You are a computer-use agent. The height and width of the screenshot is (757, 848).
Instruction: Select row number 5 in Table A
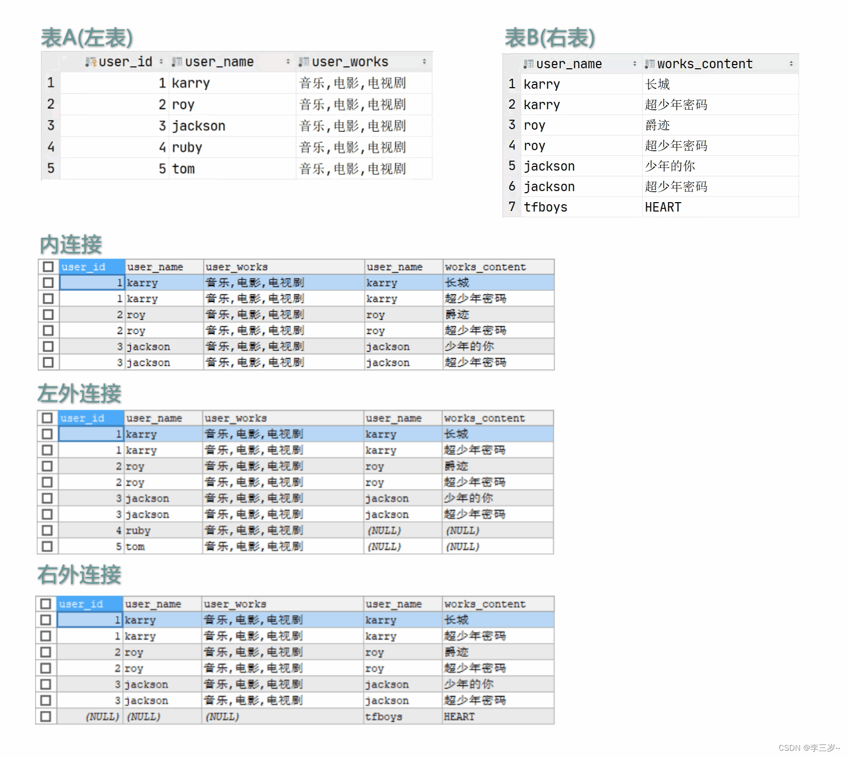(51, 169)
